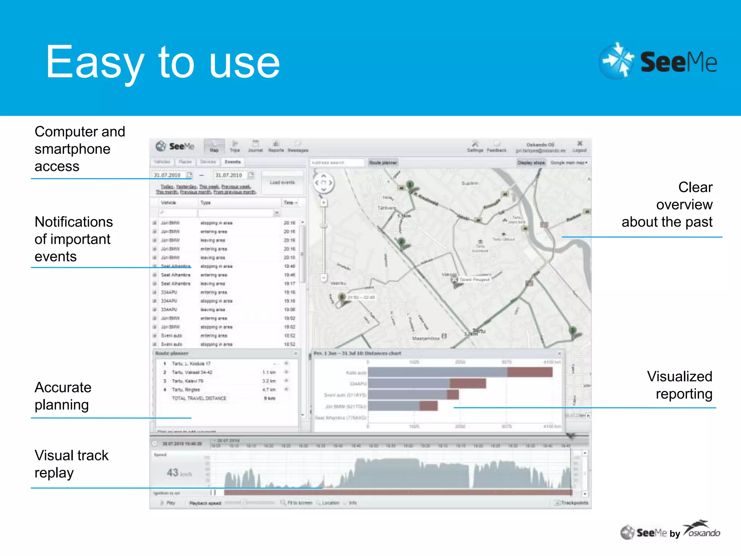Click the map pan control

click(323, 183)
